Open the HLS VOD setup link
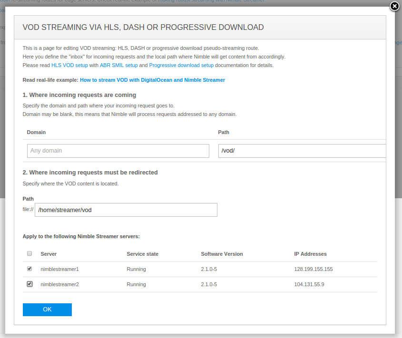The image size is (402, 338). click(69, 65)
